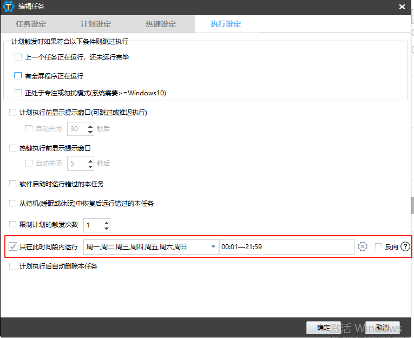Image resolution: width=414 pixels, height=338 pixels.
Task: Enable the 反向 checkbox
Action: pyautogui.click(x=379, y=247)
